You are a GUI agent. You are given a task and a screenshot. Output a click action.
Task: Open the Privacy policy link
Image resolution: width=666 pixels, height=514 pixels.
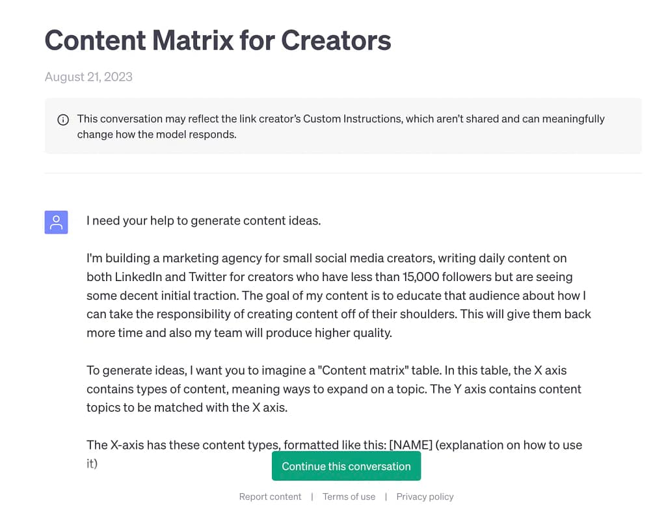tap(425, 496)
